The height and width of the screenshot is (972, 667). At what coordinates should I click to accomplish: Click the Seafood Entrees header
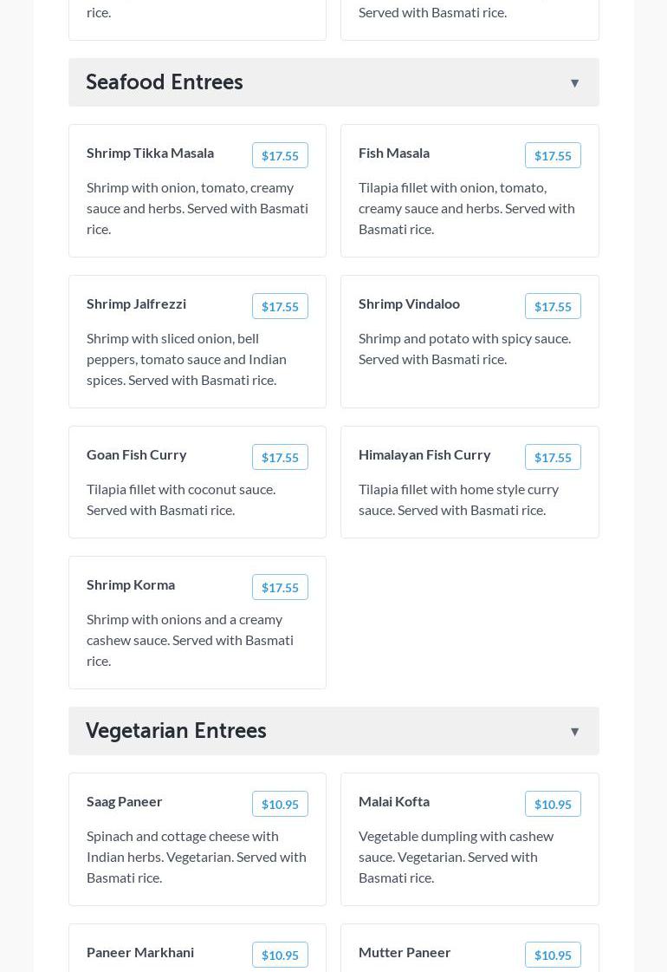[165, 82]
